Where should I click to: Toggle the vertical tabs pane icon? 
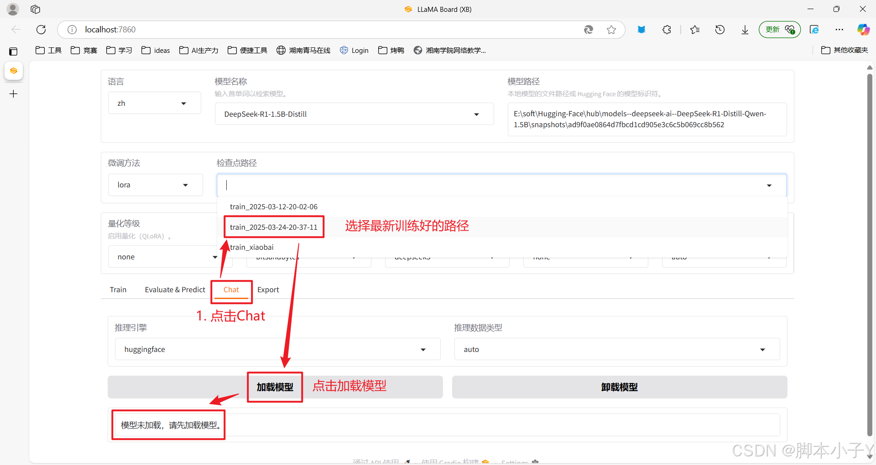pyautogui.click(x=13, y=52)
